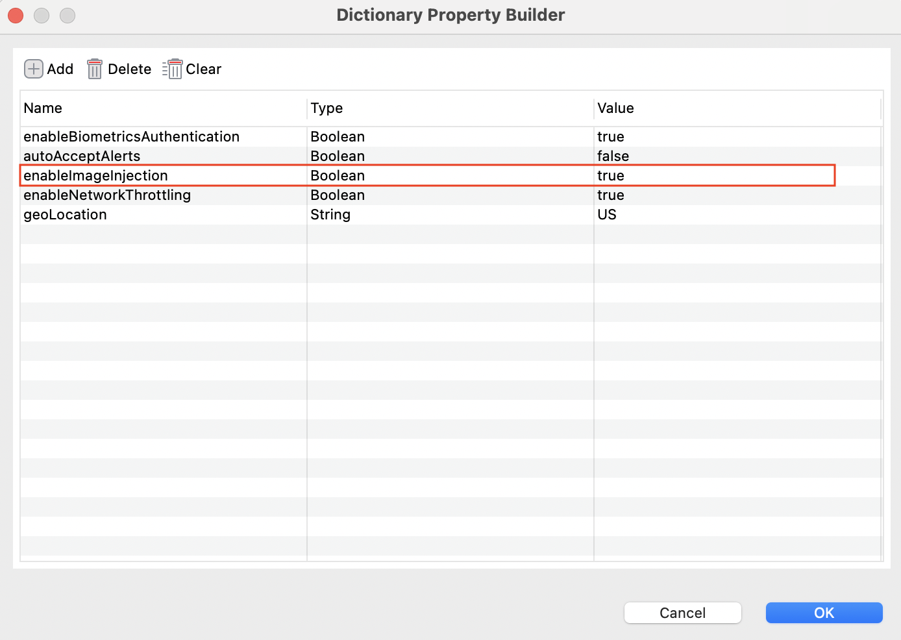
Task: Select the trash can beside Delete label
Action: pos(95,69)
